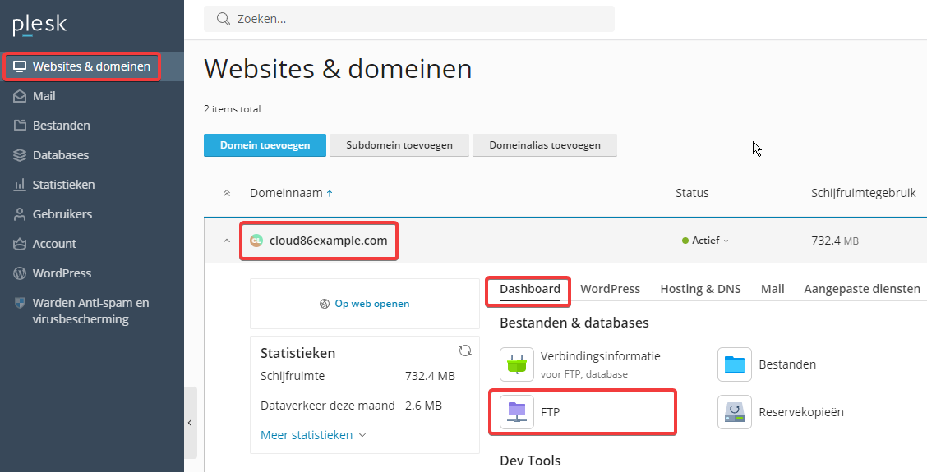Click Domeinalias toevoegen button
The height and width of the screenshot is (472, 927).
point(545,144)
